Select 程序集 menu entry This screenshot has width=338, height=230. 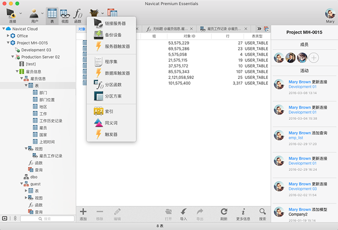111,62
